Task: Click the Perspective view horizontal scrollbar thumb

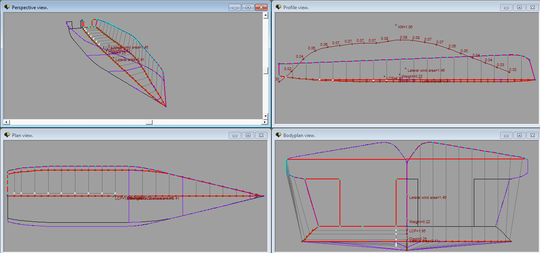Action: (149, 122)
